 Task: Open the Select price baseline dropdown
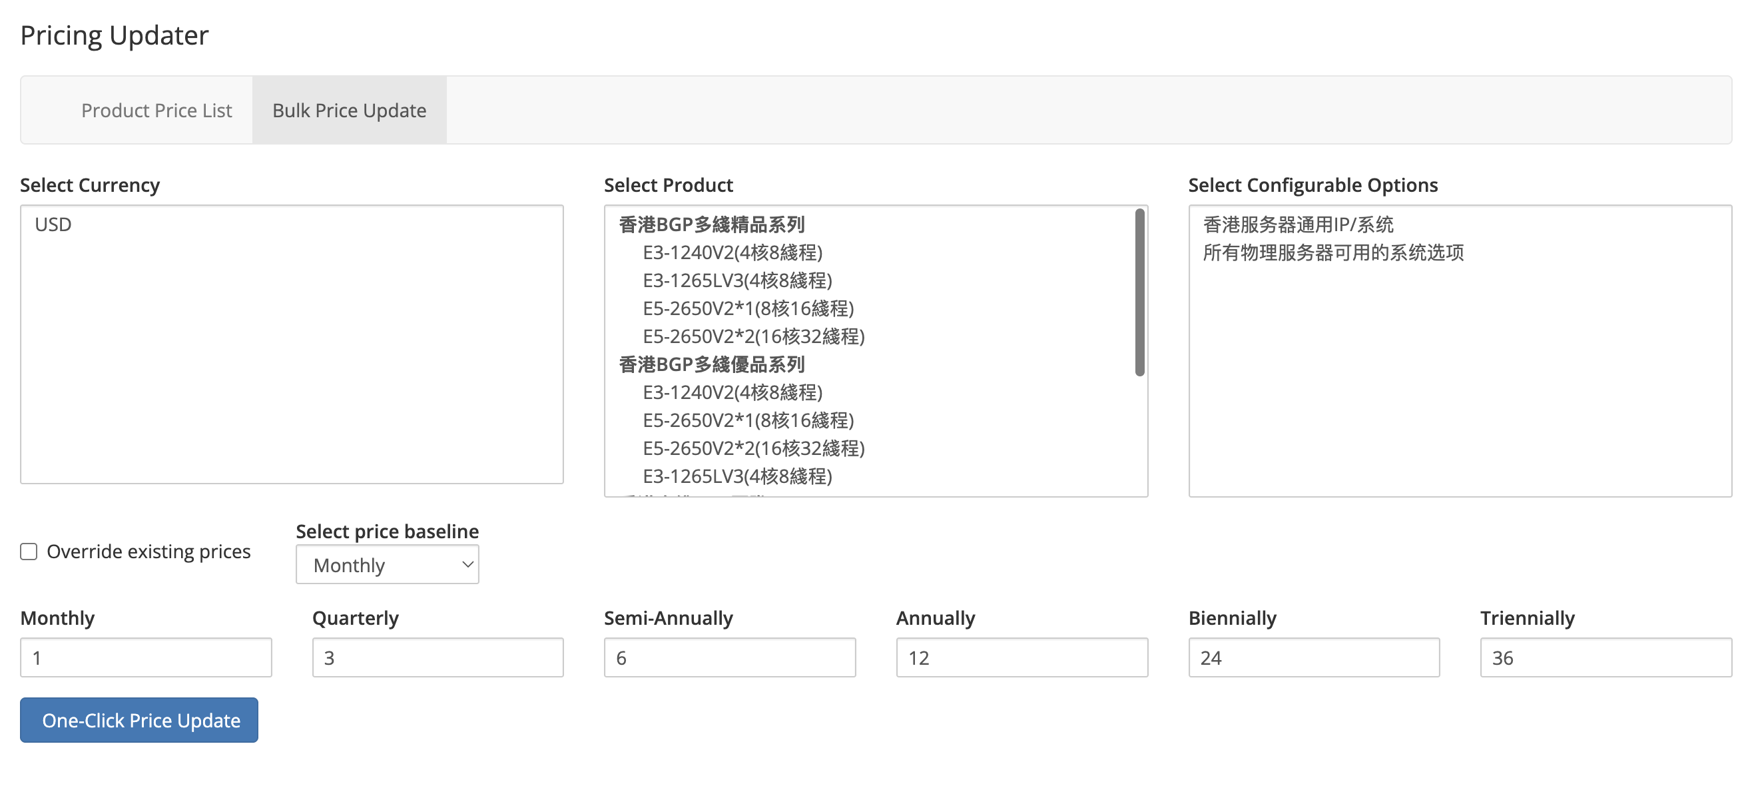point(387,565)
